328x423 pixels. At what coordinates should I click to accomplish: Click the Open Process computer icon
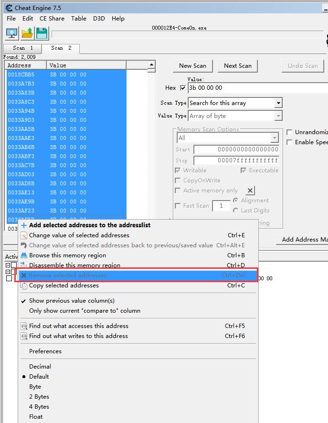[11, 33]
